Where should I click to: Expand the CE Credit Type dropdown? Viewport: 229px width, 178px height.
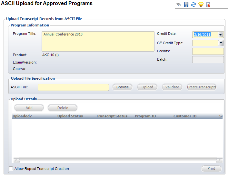221,43
